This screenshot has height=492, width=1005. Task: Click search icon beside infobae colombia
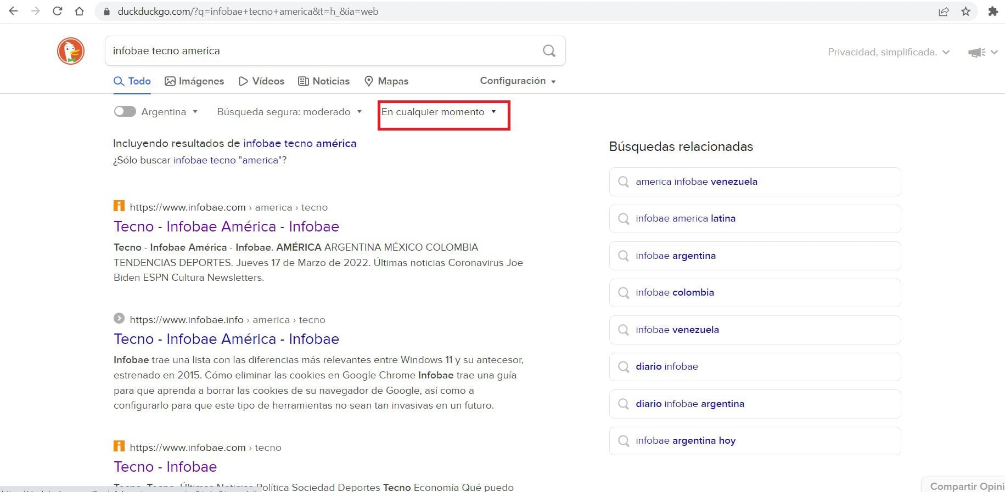click(624, 292)
